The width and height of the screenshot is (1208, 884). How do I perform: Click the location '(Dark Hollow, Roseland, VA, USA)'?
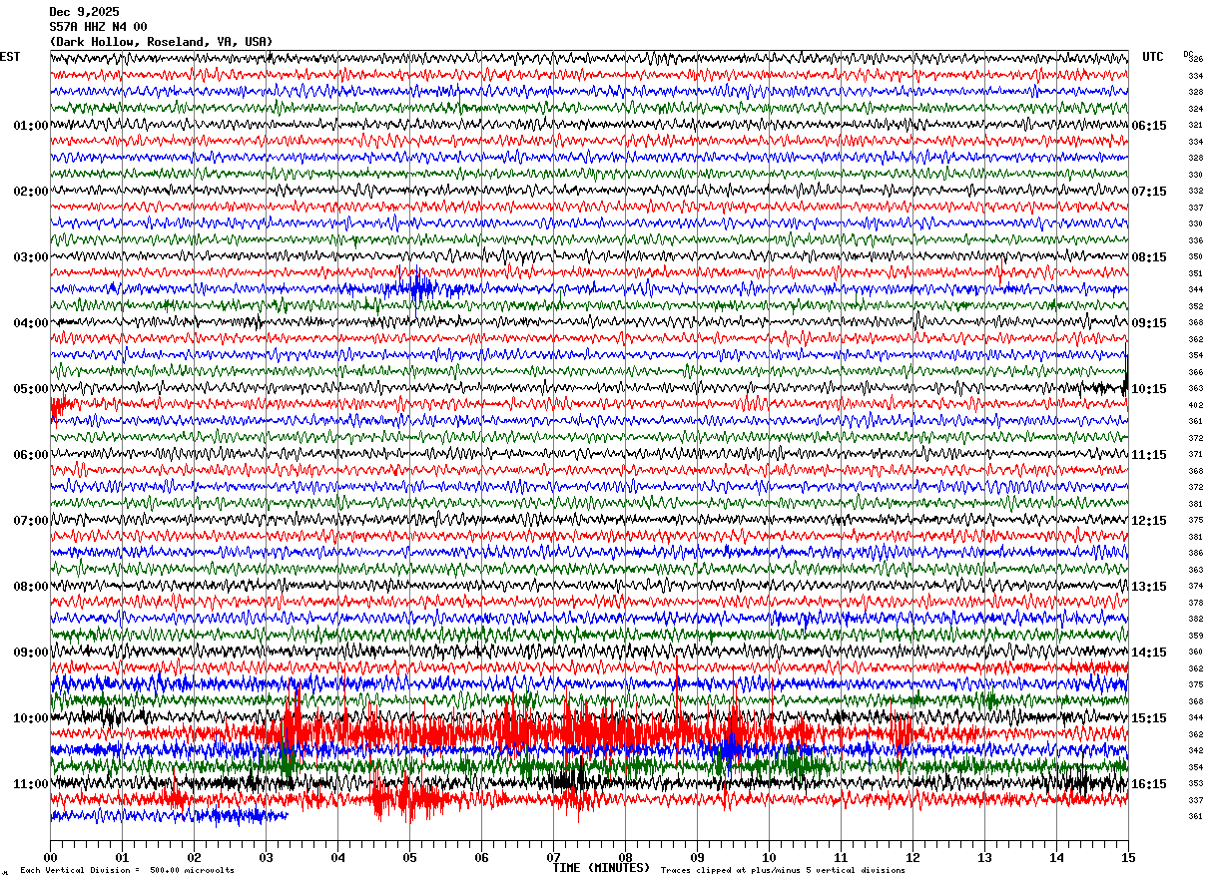161,42
